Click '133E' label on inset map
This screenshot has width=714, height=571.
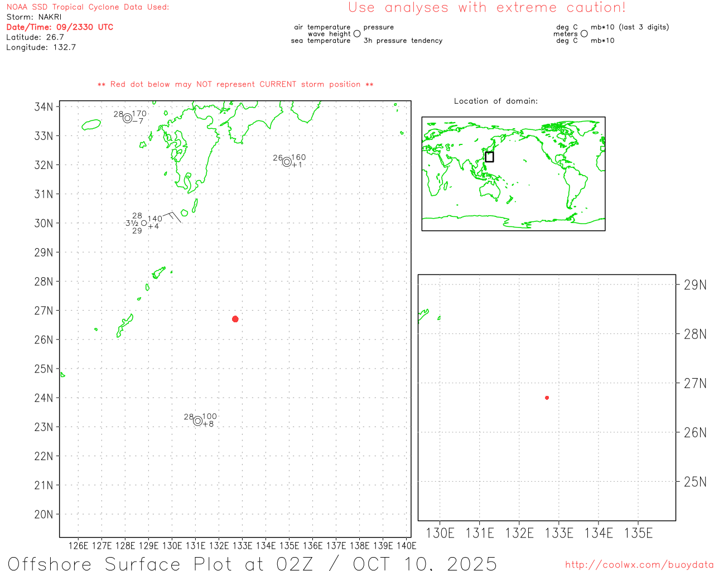pyautogui.click(x=559, y=533)
